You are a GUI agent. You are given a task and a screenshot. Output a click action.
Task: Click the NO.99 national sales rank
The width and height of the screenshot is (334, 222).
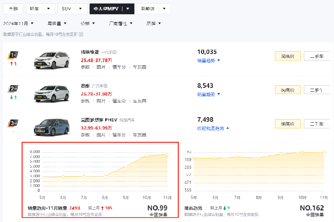tap(158, 208)
